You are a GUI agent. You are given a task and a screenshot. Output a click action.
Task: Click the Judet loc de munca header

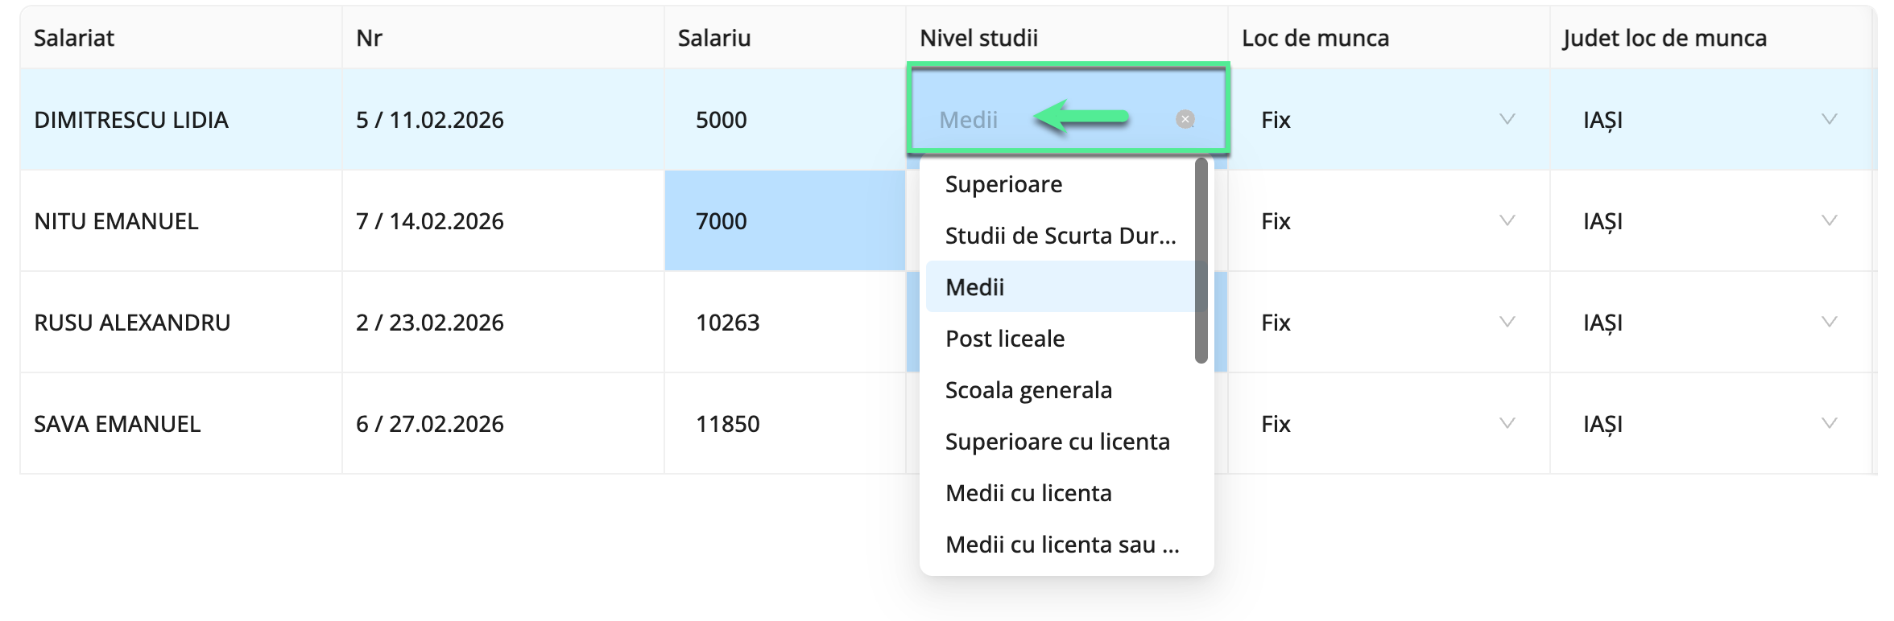[1711, 38]
